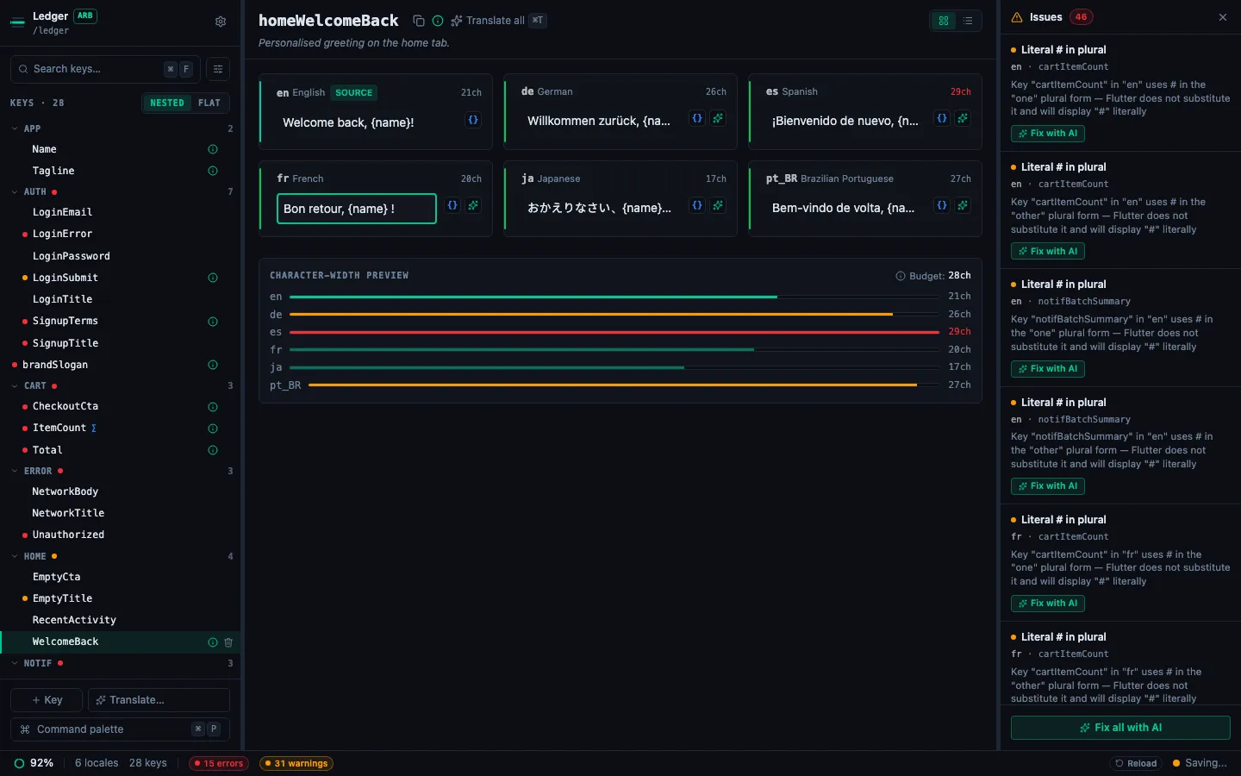Click Translate all button
This screenshot has width=1241, height=776.
(498, 21)
